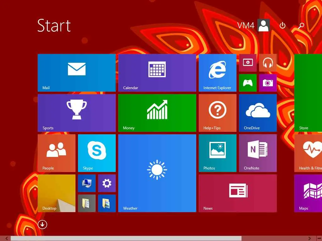Image resolution: width=322 pixels, height=241 pixels.
Task: Launch the Skype tile
Action: tap(97, 153)
